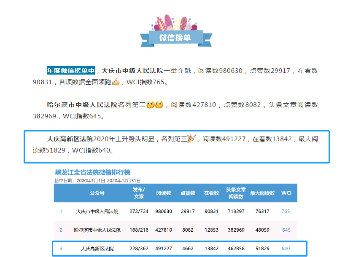Click the 在看数 column header
Viewport: 364px width, 257px height.
click(x=211, y=193)
